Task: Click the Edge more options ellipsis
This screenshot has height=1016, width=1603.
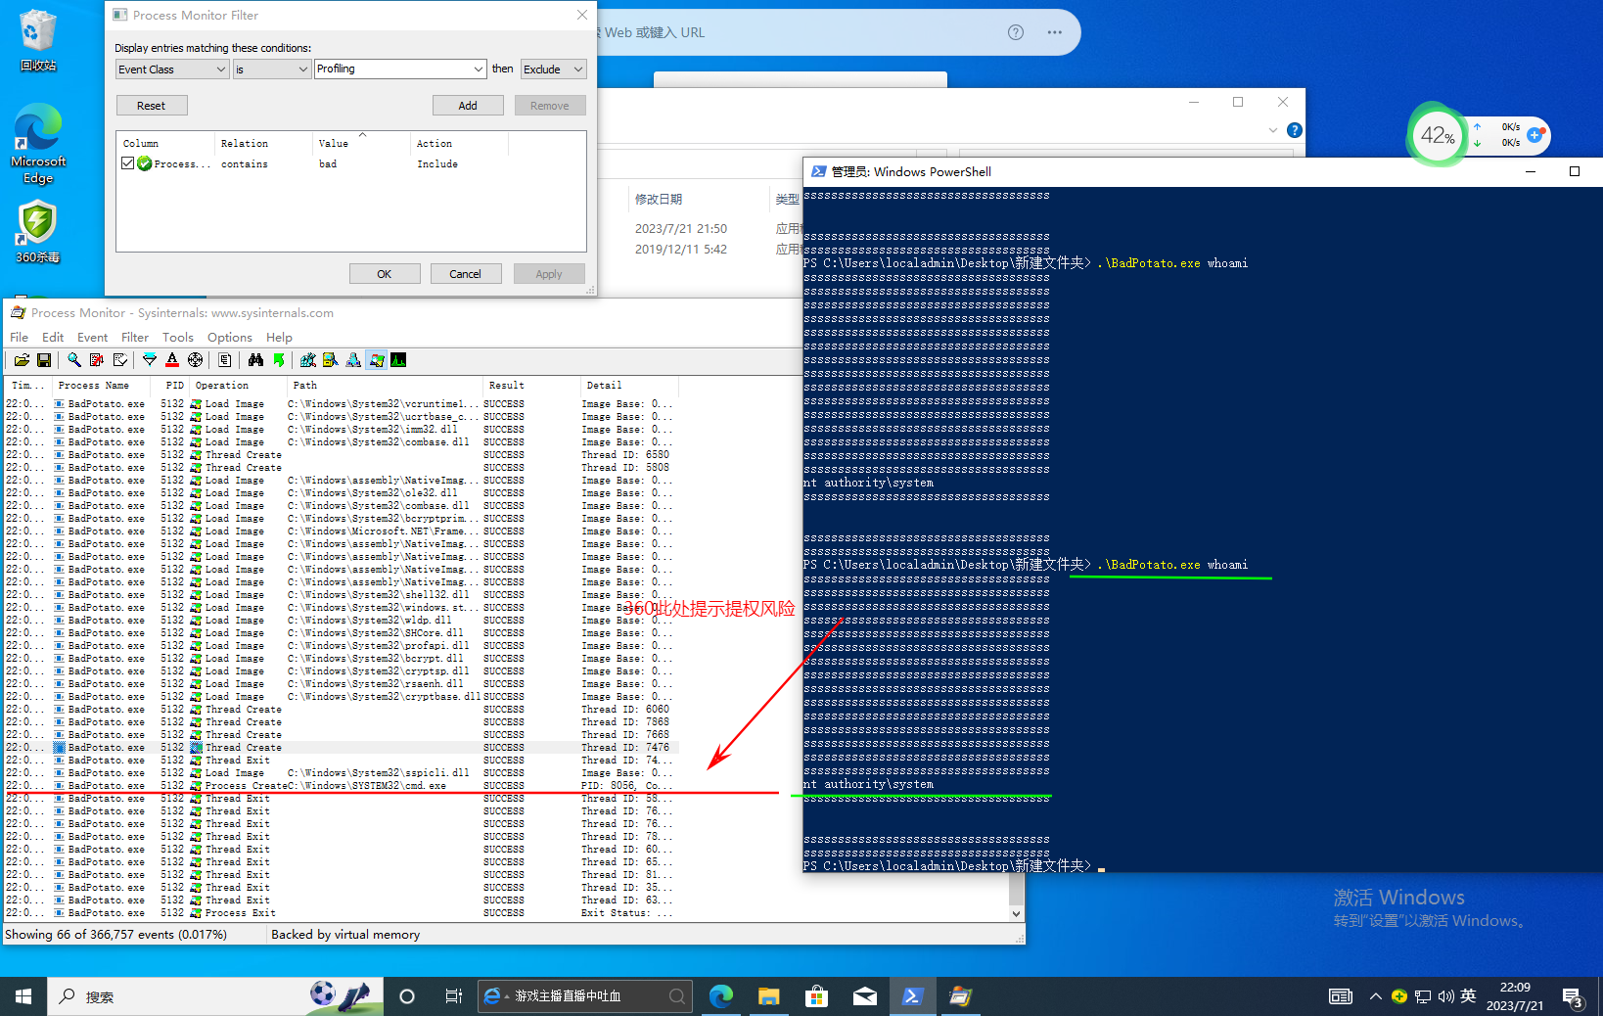Action: 1054,32
